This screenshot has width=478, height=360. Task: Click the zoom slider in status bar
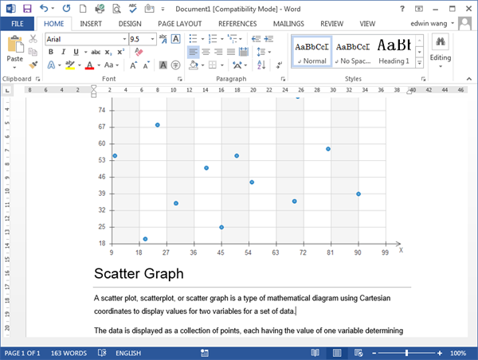(406, 352)
